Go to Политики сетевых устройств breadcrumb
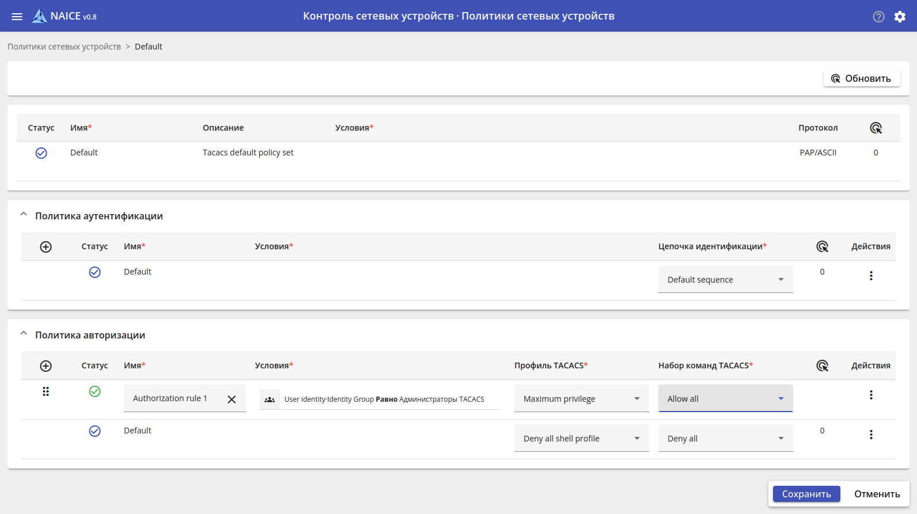917x514 pixels. coord(64,47)
